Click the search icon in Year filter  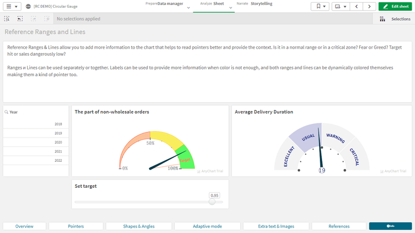(x=6, y=112)
